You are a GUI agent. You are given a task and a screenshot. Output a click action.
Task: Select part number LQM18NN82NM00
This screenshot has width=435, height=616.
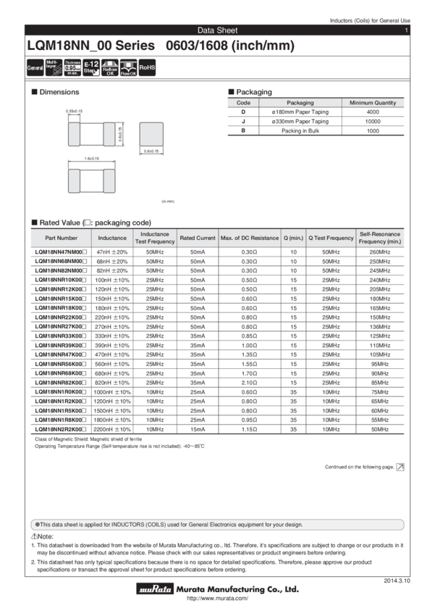point(61,271)
